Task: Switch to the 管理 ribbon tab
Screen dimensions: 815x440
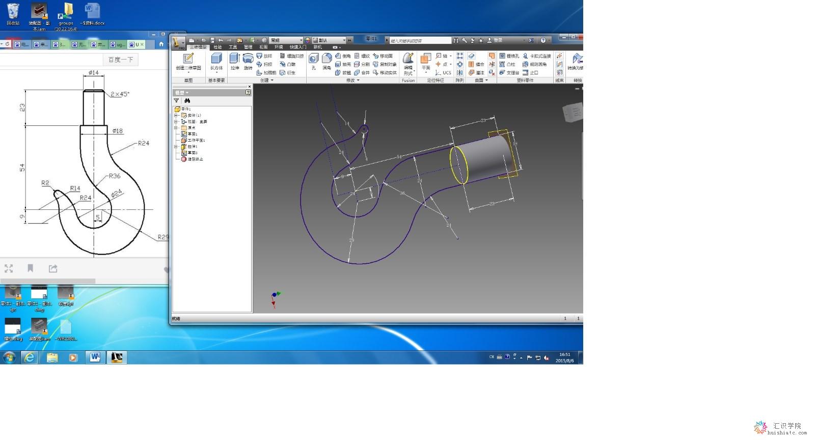Action: coord(248,47)
